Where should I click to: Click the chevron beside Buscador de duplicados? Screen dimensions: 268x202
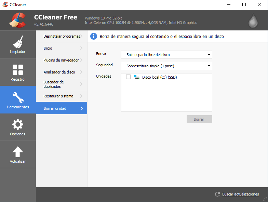point(81,84)
